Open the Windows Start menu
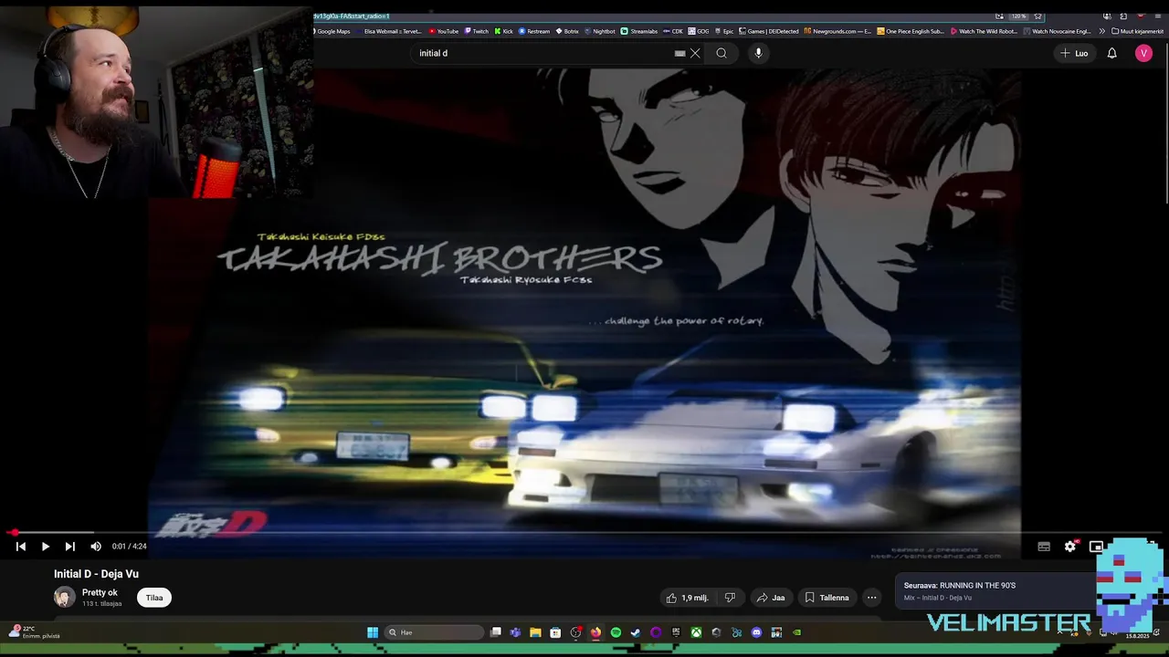The image size is (1169, 657). [x=373, y=632]
